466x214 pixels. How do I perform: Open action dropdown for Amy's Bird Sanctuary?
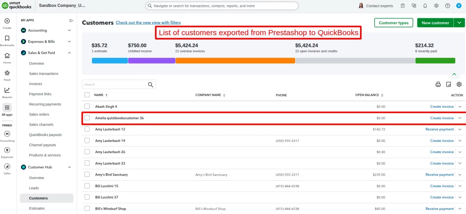460,174
